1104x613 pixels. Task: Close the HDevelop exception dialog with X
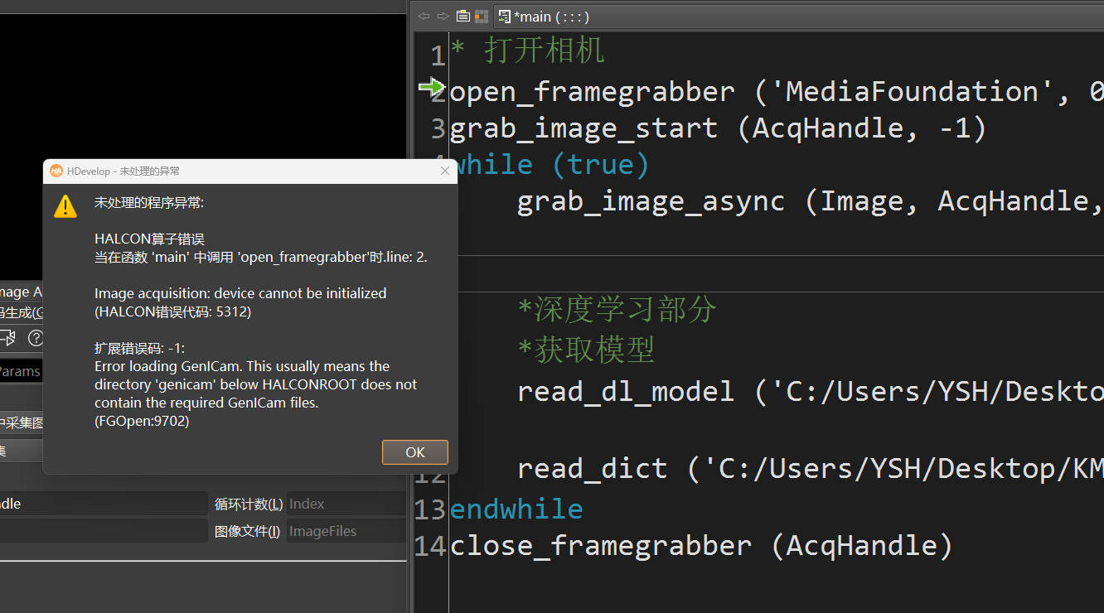(x=445, y=171)
